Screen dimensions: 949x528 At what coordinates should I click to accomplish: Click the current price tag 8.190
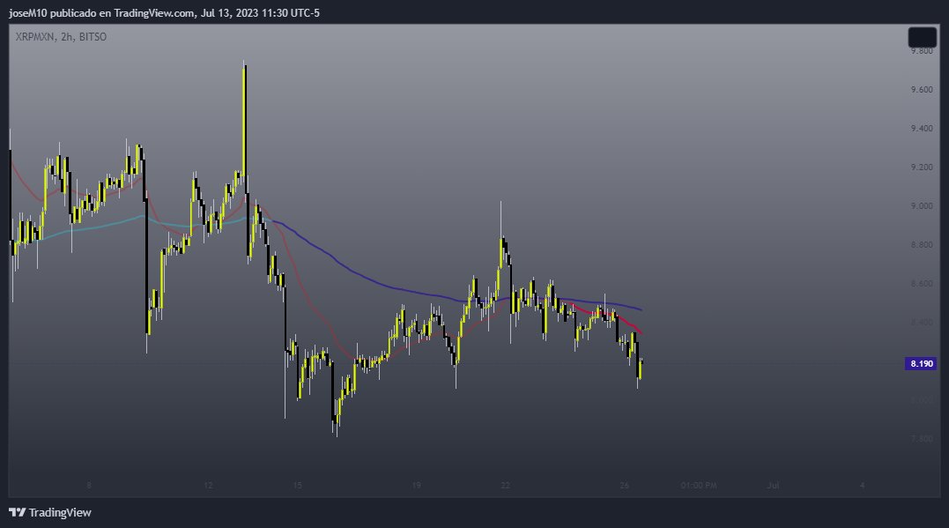point(921,363)
